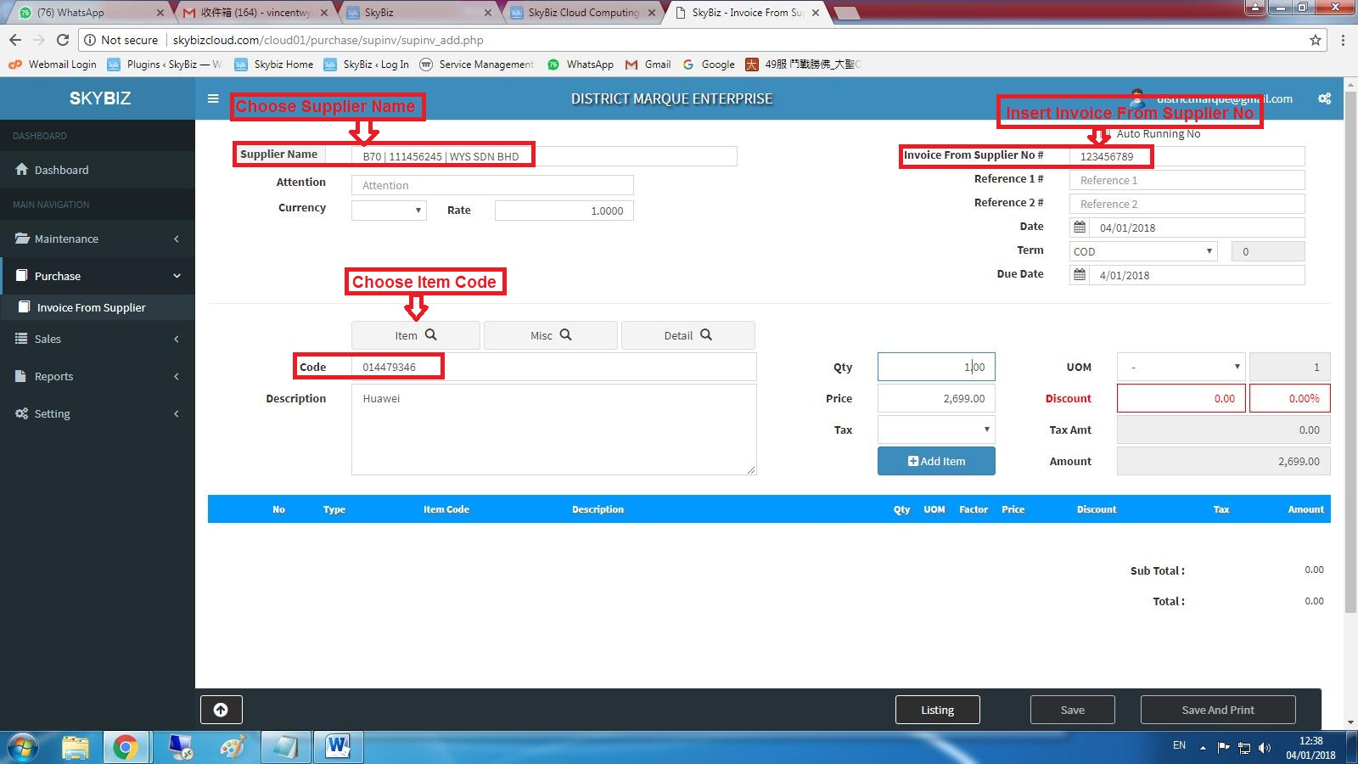Open the Currency dropdown
The image size is (1358, 764).
(x=389, y=211)
